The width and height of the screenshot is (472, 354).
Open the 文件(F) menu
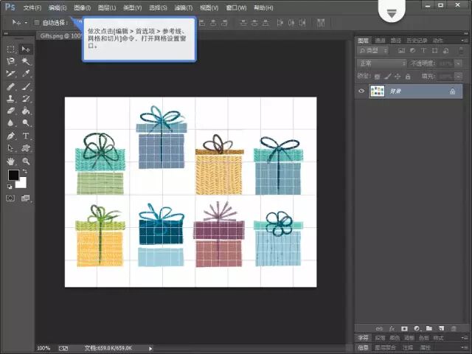pos(32,7)
